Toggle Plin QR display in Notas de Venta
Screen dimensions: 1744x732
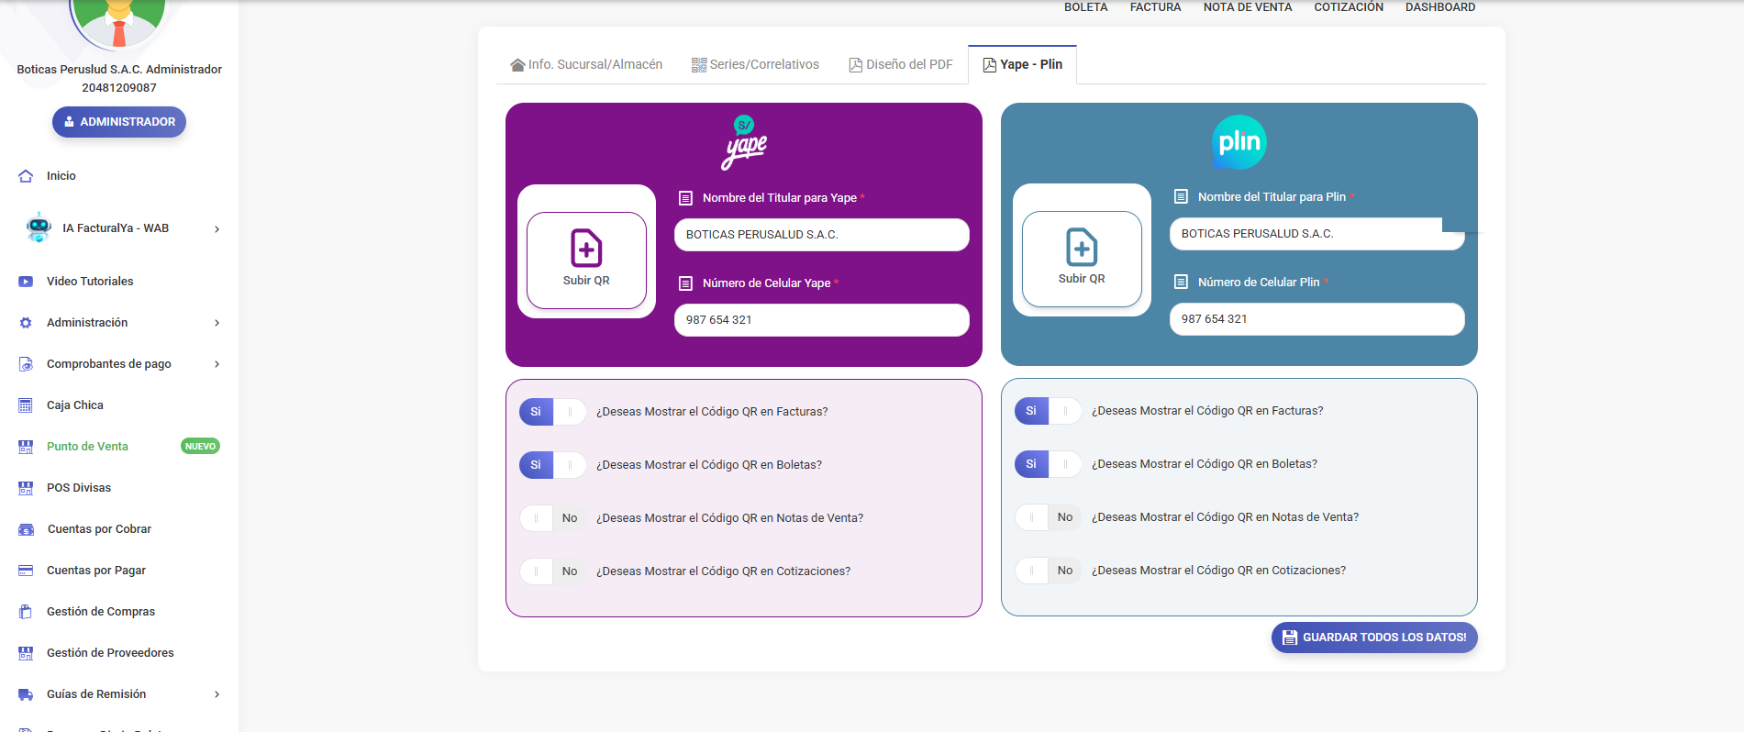pos(1048,517)
